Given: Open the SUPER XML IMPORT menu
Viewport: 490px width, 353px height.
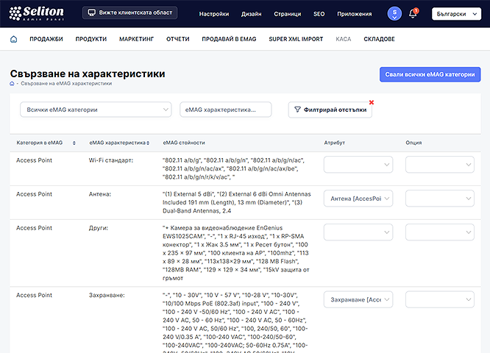Looking at the screenshot, I should coord(296,39).
